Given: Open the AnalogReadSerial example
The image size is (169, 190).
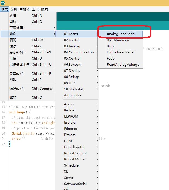Looking at the screenshot, I should tap(120, 34).
